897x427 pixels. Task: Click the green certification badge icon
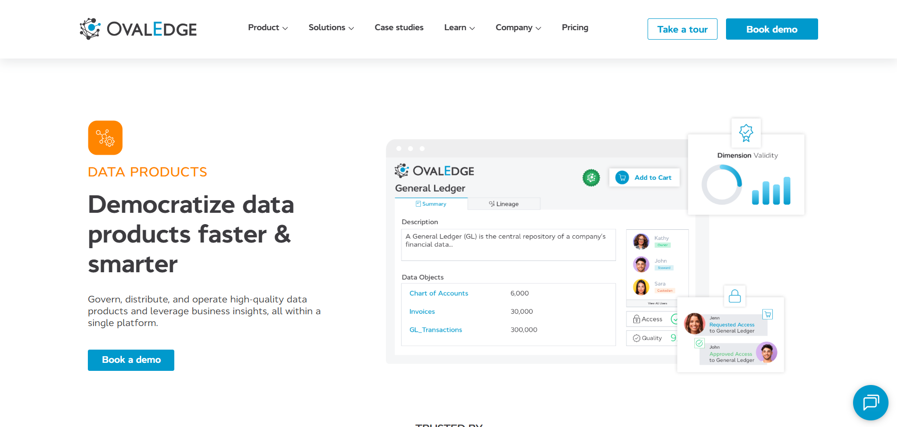click(591, 178)
